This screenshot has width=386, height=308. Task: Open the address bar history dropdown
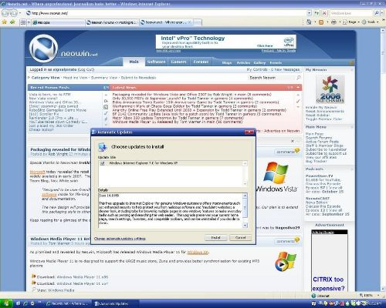pos(309,13)
